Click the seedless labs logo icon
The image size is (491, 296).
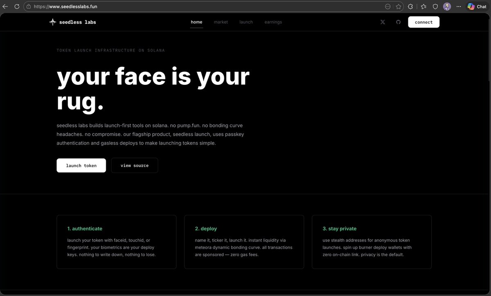52,22
